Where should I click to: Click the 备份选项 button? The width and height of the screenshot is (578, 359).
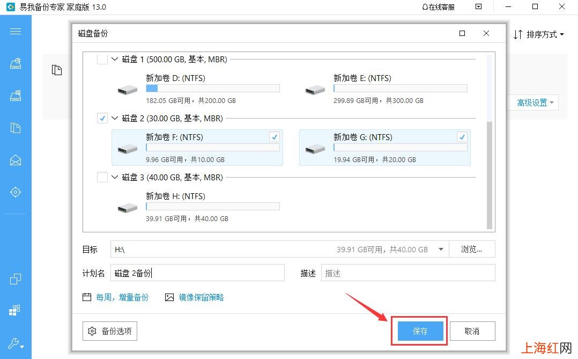click(x=110, y=331)
